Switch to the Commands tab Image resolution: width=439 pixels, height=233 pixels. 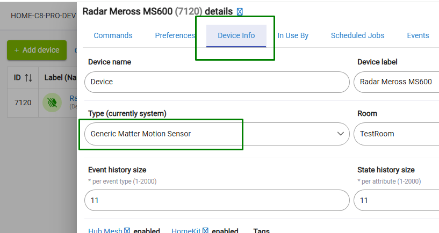113,35
